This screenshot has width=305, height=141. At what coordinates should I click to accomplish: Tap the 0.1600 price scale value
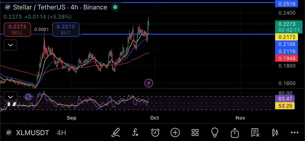[x=287, y=83]
